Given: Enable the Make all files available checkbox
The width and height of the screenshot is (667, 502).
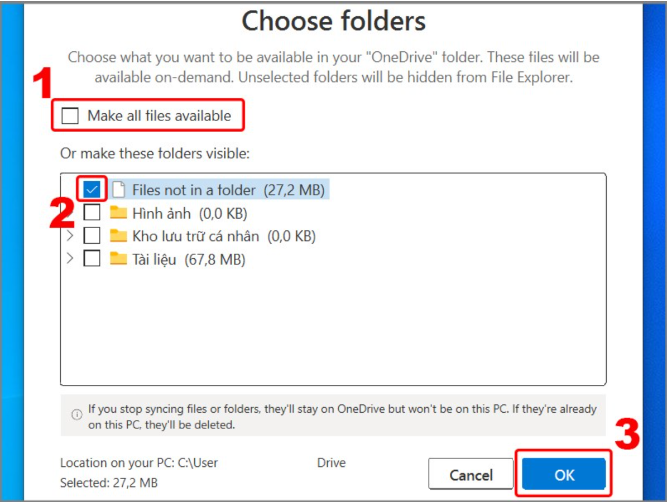Looking at the screenshot, I should (x=70, y=115).
